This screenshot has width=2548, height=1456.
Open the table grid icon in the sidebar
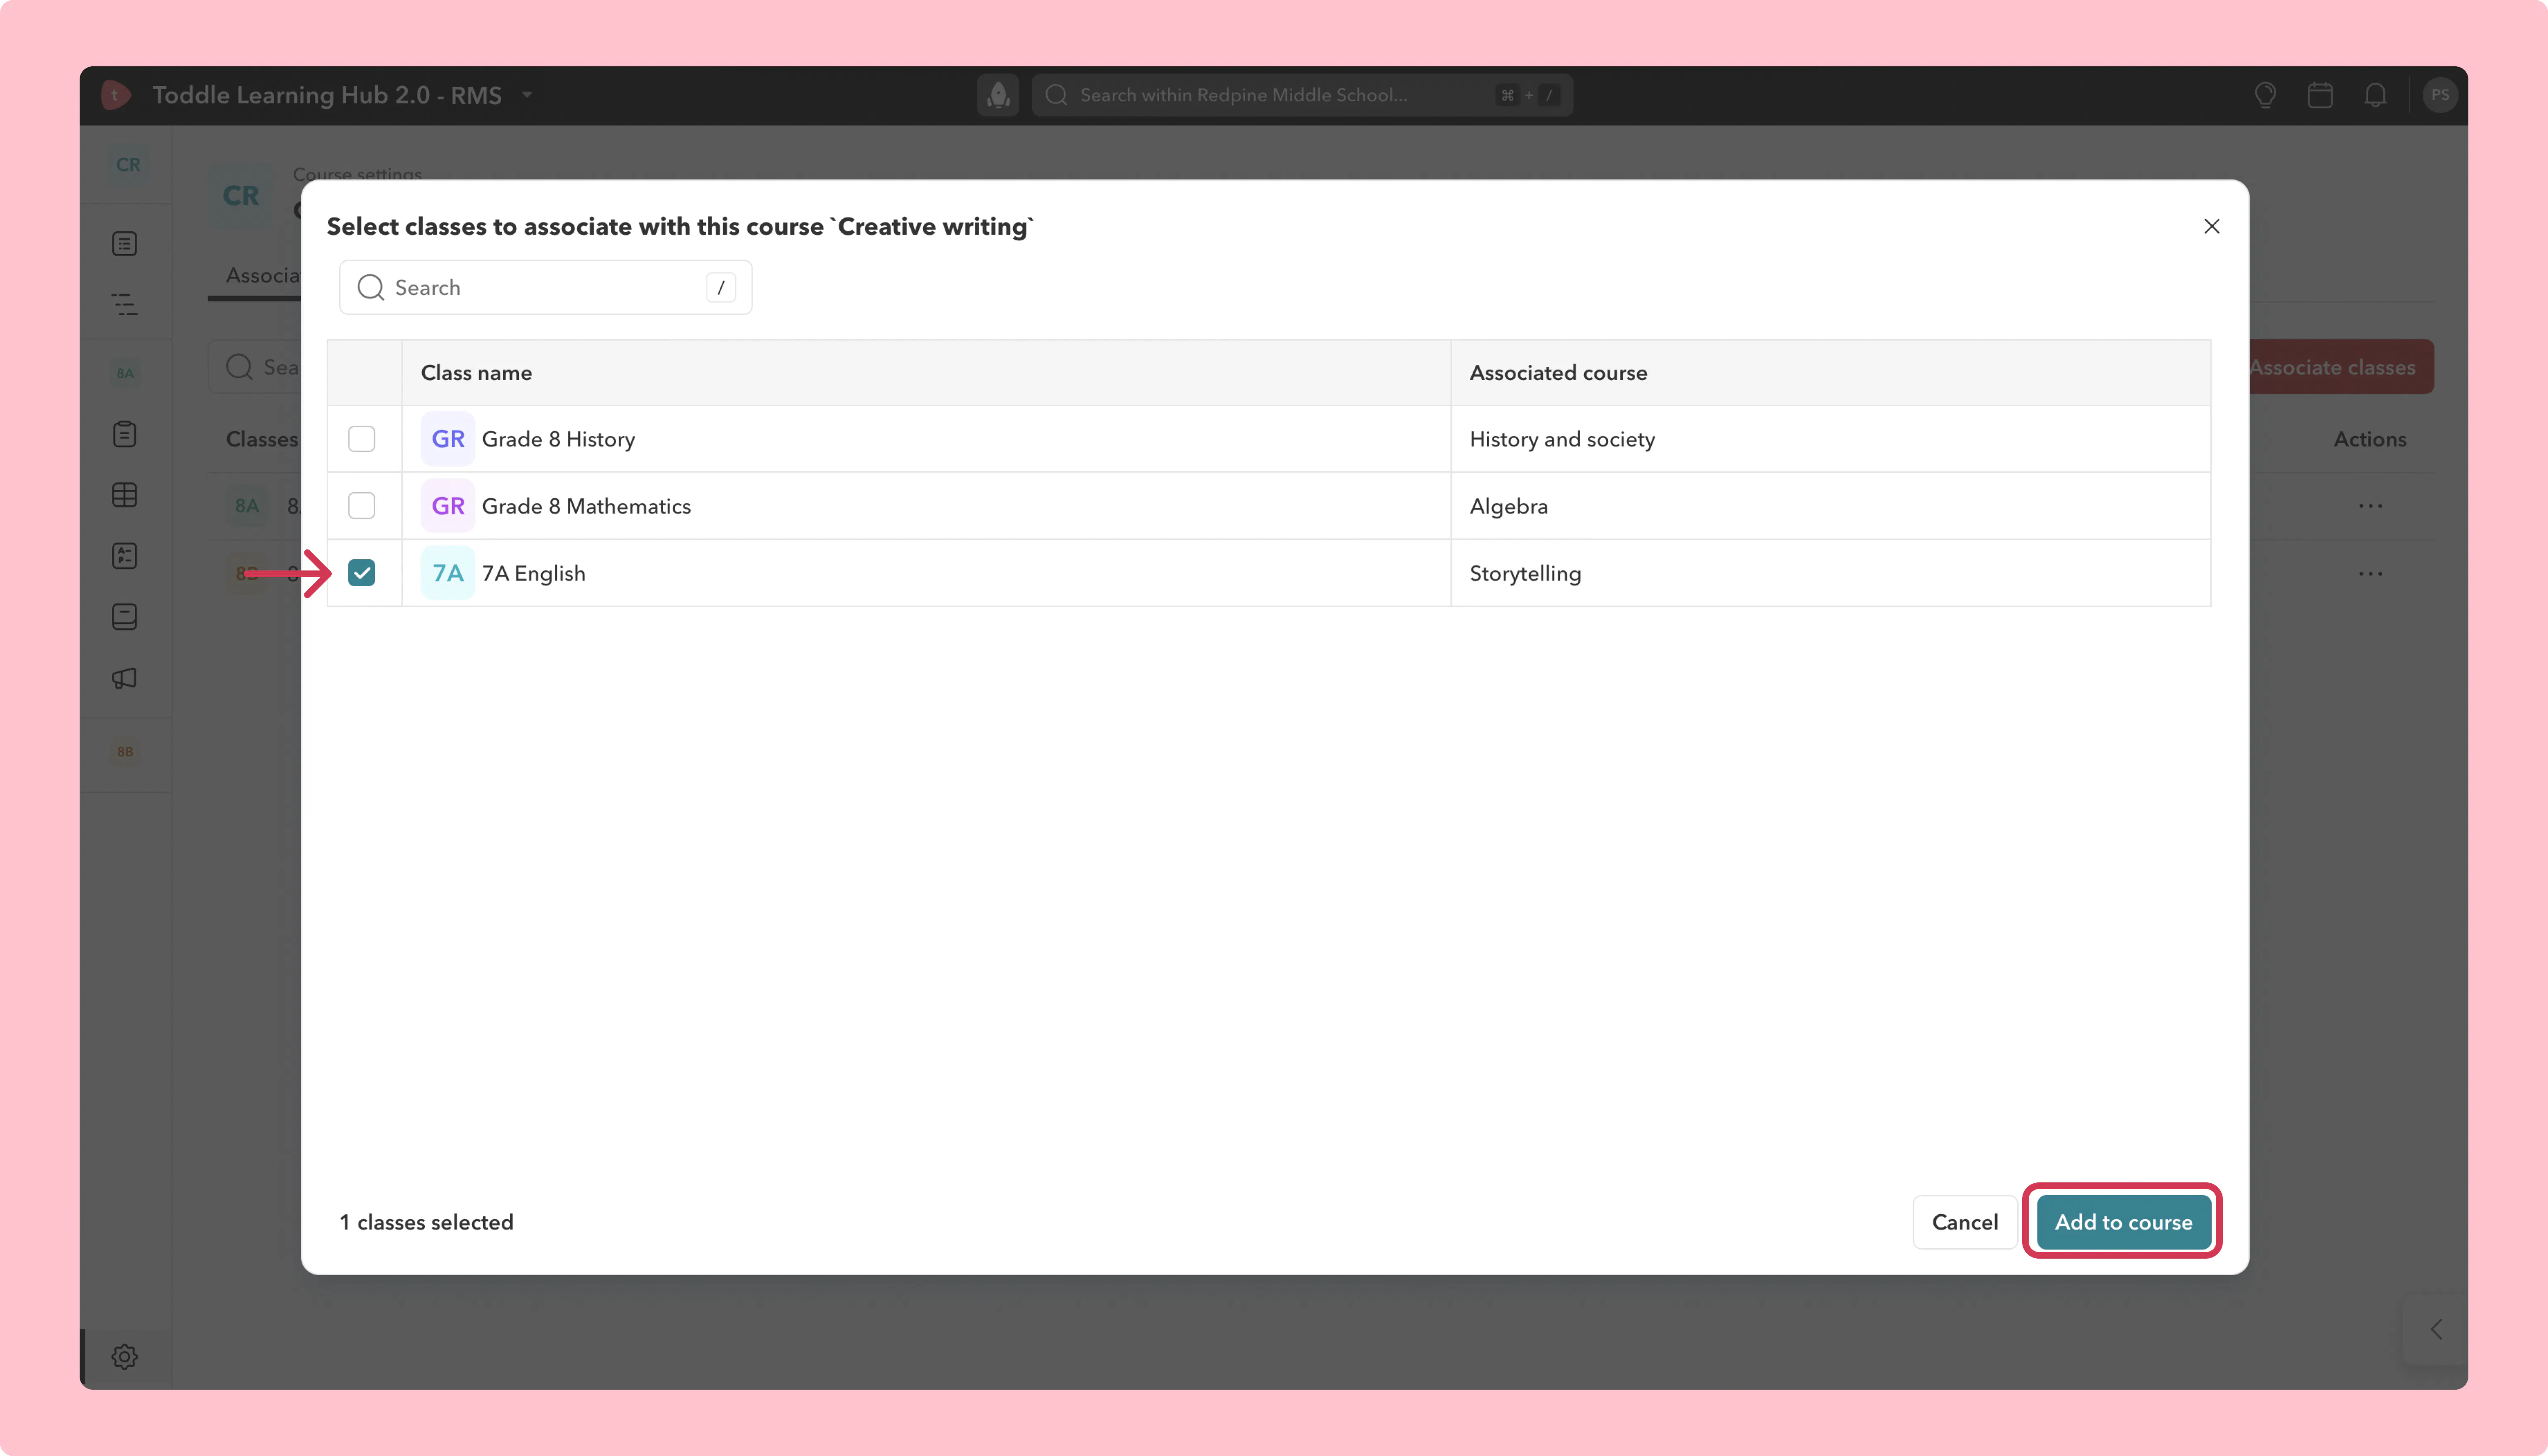(x=125, y=495)
